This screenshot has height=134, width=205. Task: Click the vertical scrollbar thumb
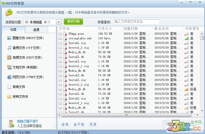tap(202, 38)
